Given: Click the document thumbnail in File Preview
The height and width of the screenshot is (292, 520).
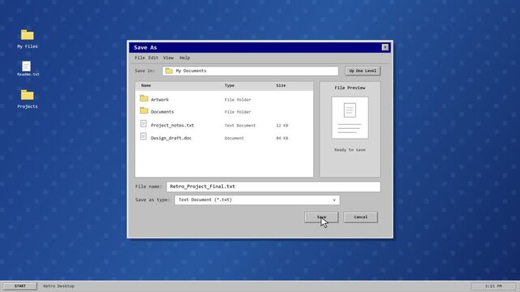Looking at the screenshot, I should tap(350, 118).
